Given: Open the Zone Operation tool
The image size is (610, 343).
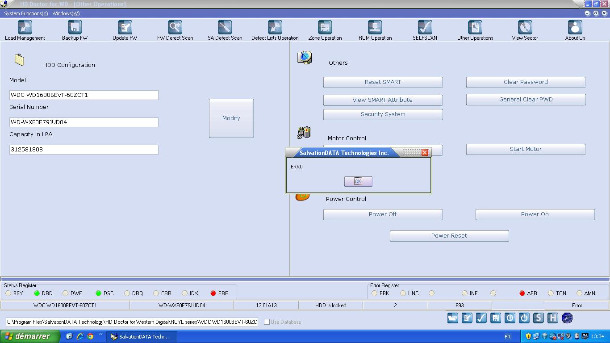Looking at the screenshot, I should pos(325,30).
